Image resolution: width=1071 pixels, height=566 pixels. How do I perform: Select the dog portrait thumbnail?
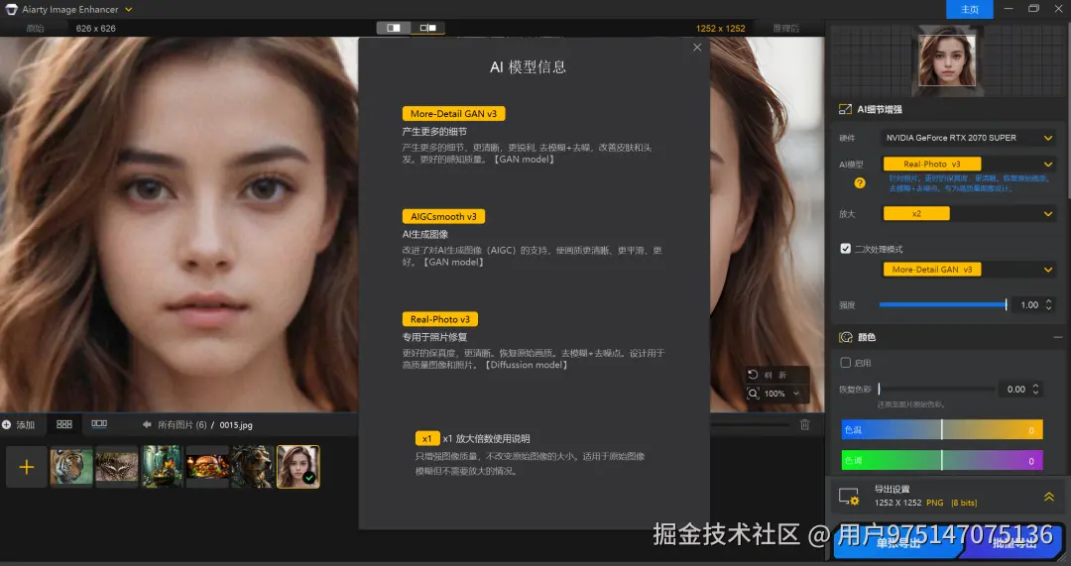[252, 466]
